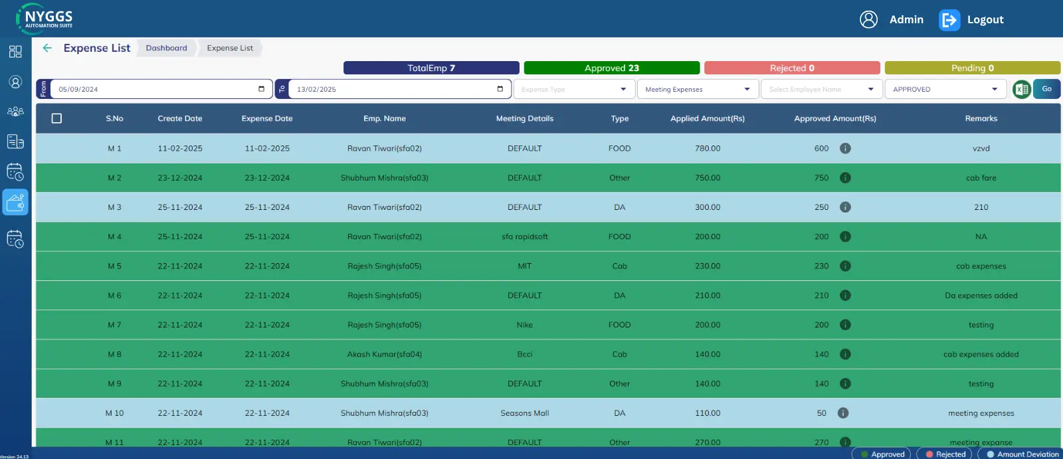Click the Meeting Details column header

tap(525, 118)
